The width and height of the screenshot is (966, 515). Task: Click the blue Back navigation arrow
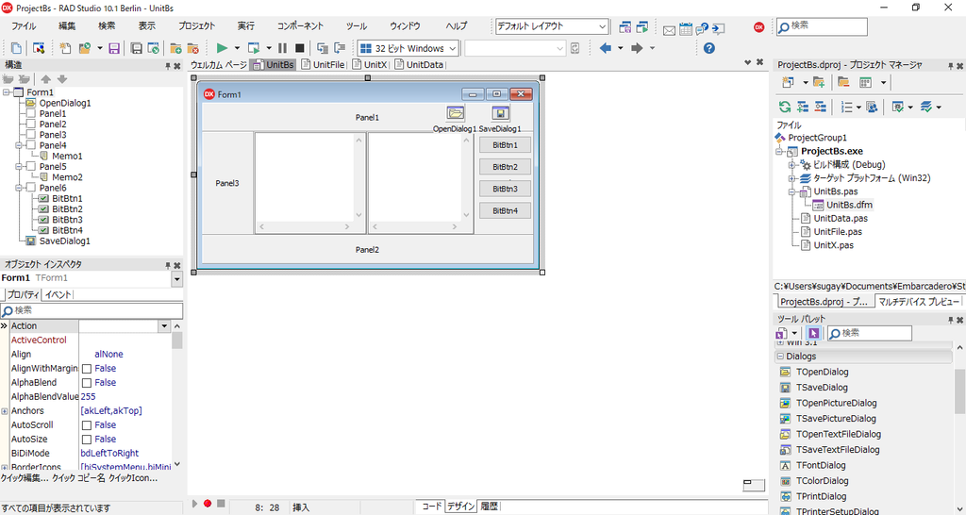pos(606,48)
